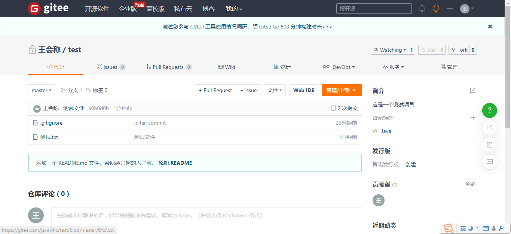Expand the 我的 menu in the header
This screenshot has width=511, height=234.
pos(234,9)
